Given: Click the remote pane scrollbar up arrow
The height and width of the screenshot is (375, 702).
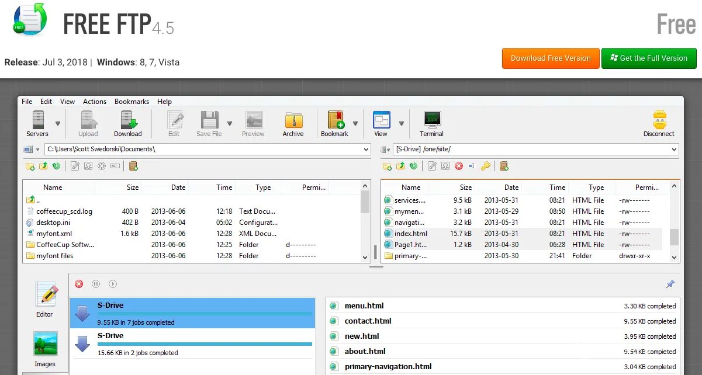Looking at the screenshot, I should click(674, 185).
